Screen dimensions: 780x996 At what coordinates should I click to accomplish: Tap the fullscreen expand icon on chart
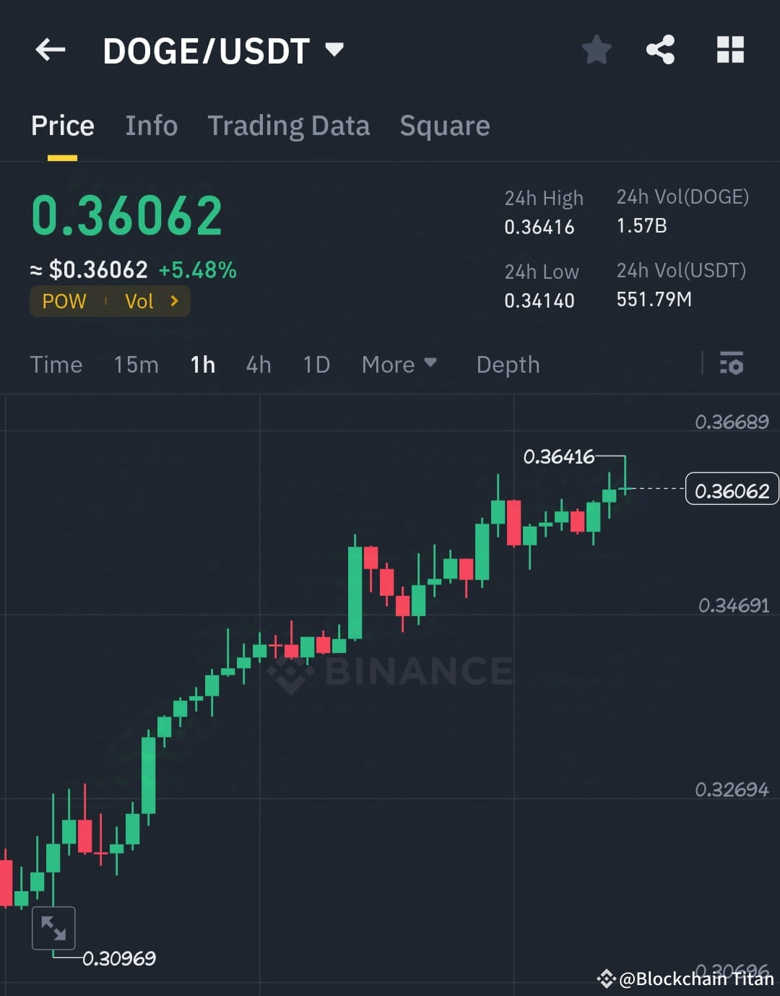[x=53, y=927]
